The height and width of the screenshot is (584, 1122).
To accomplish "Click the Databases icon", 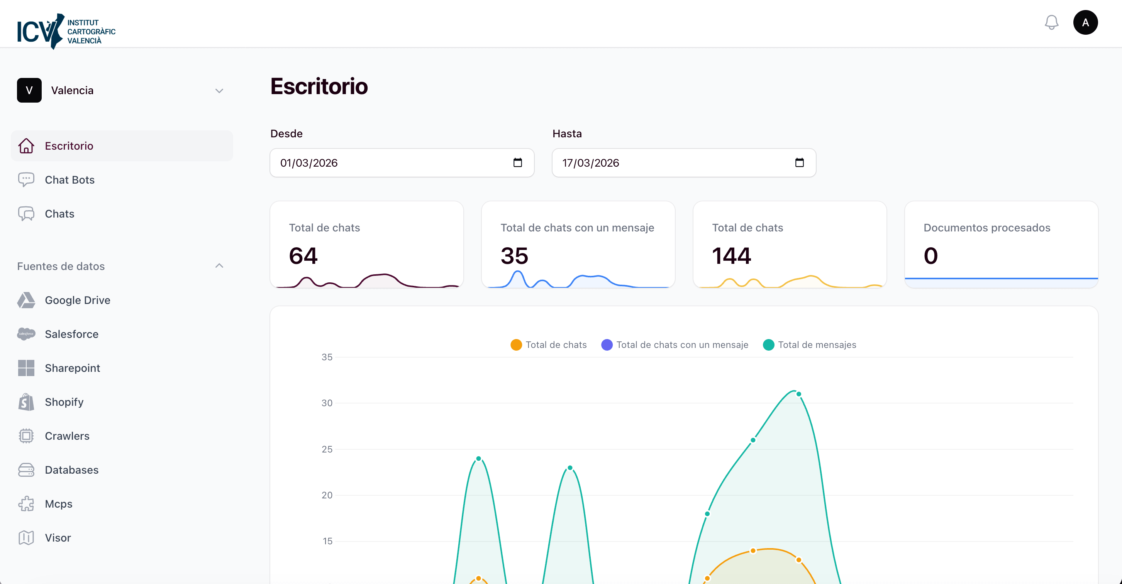I will 26,469.
